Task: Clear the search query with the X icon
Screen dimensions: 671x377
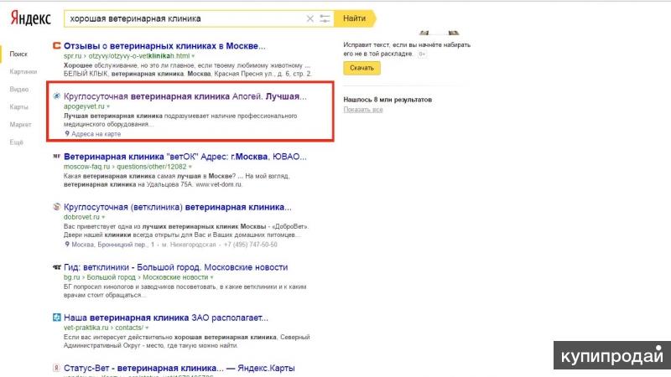Action: (x=309, y=18)
